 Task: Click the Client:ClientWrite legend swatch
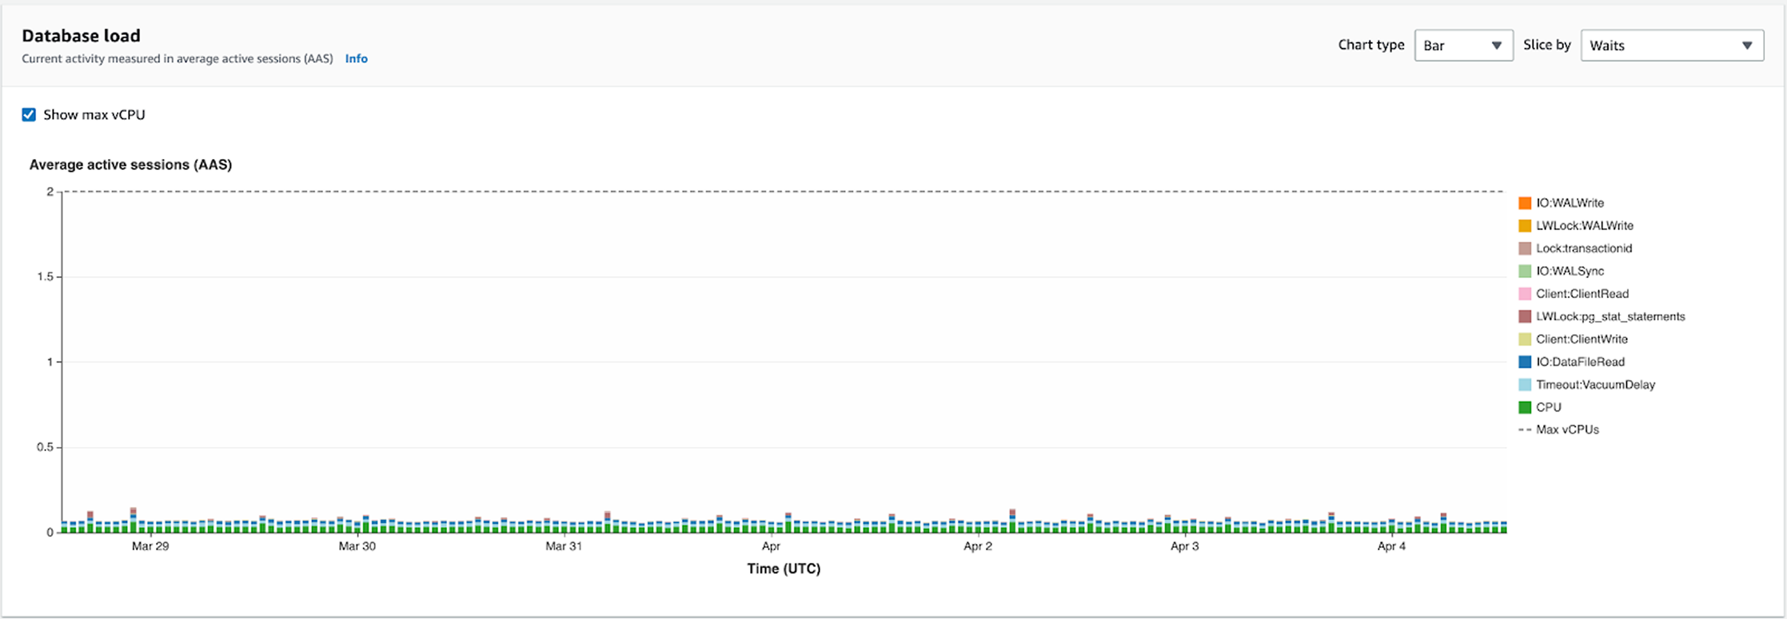1525,339
